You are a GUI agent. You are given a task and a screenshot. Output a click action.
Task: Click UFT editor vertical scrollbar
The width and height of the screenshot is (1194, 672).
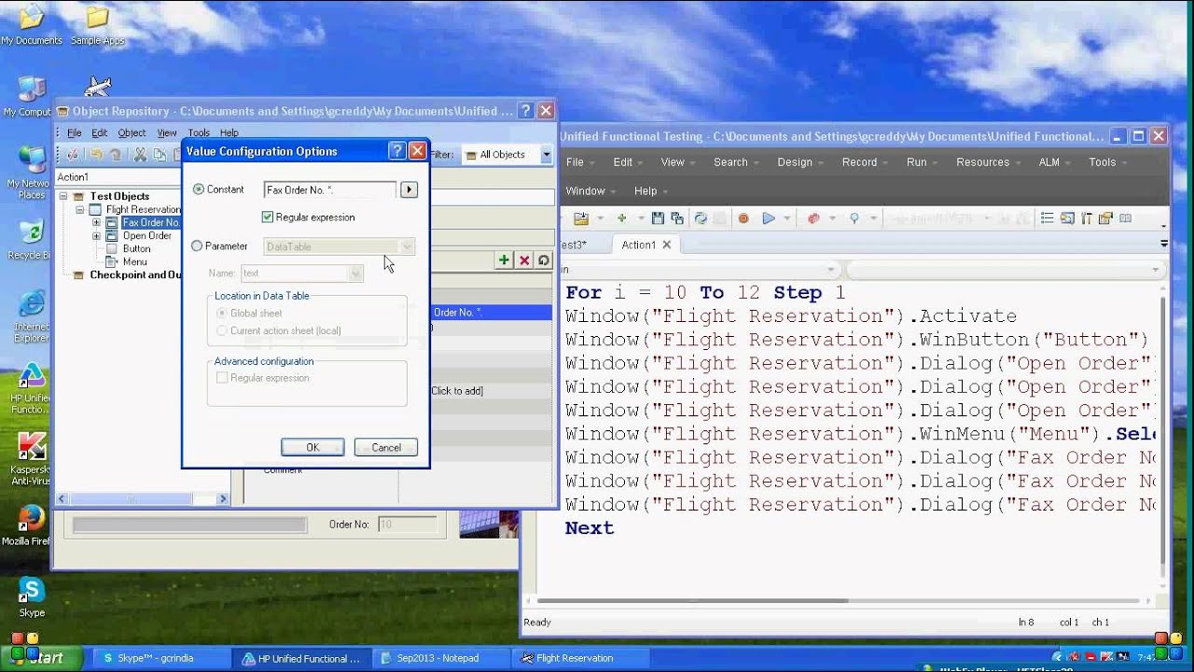(1162, 433)
